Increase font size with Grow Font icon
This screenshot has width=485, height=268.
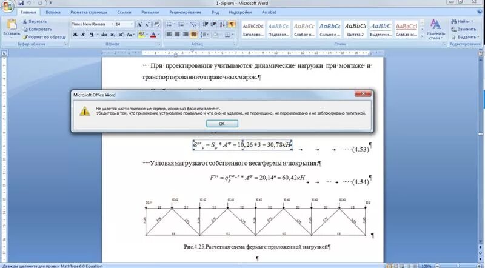click(x=139, y=24)
